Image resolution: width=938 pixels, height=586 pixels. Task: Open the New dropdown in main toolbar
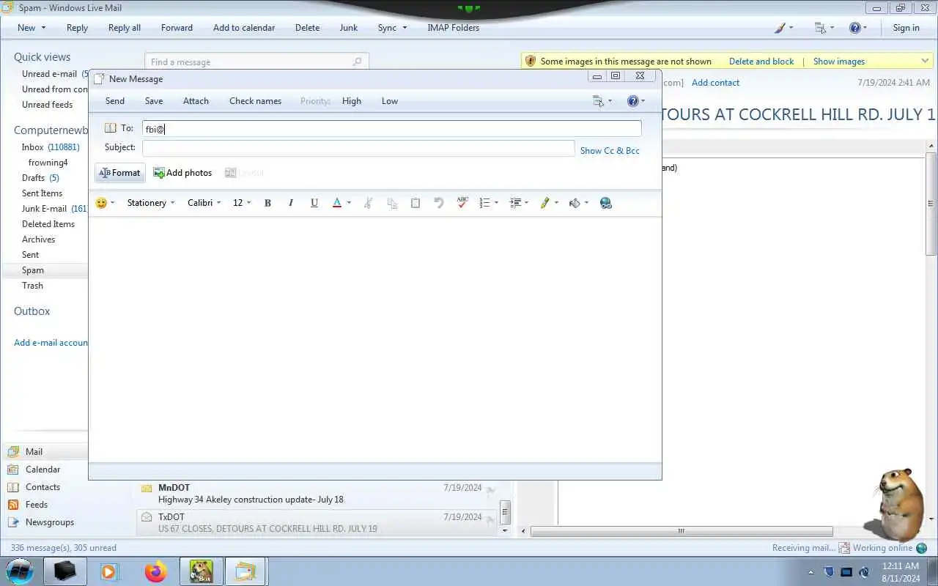(32, 28)
